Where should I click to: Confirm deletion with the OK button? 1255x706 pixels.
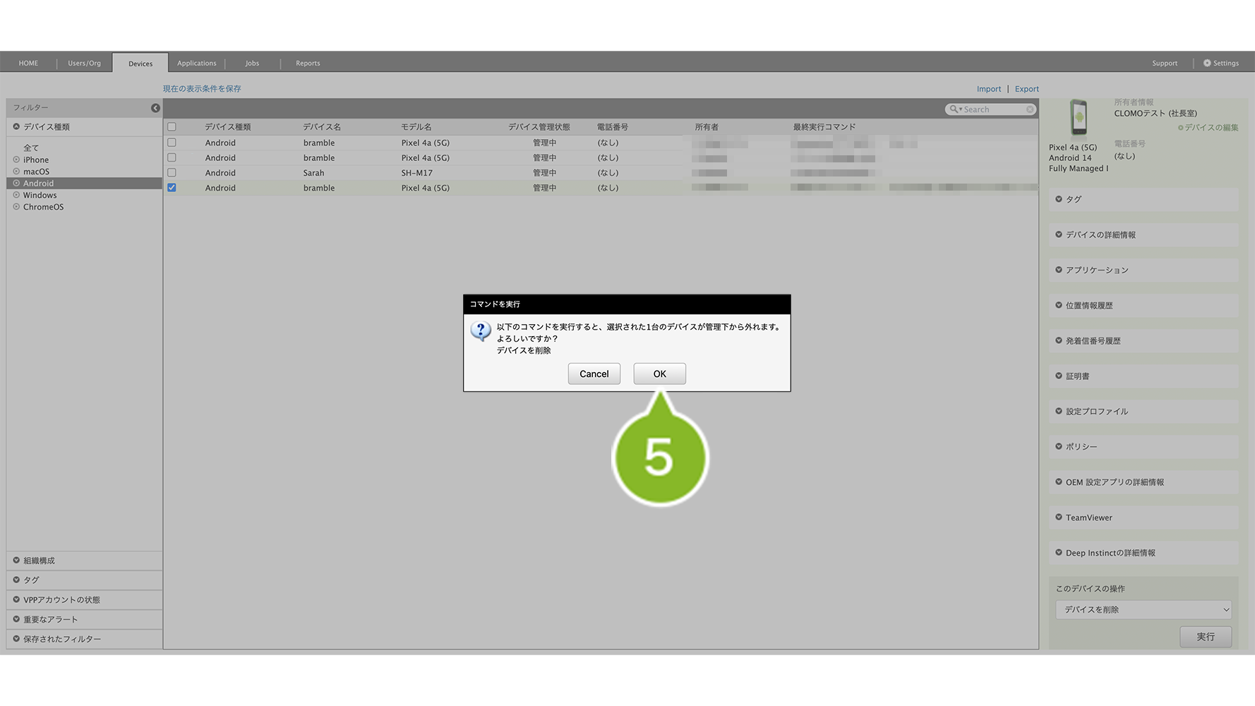pos(659,374)
